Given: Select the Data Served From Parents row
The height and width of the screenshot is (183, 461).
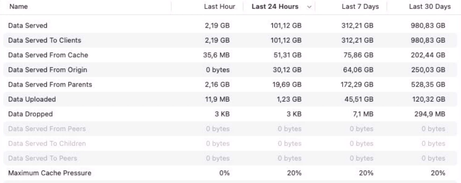Looking at the screenshot, I should pos(230,84).
